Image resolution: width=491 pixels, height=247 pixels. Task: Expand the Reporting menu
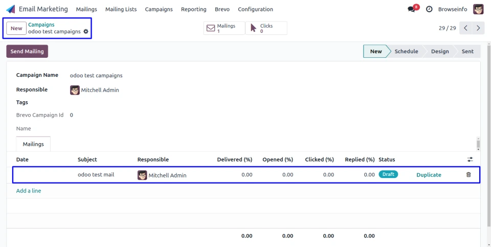[193, 9]
